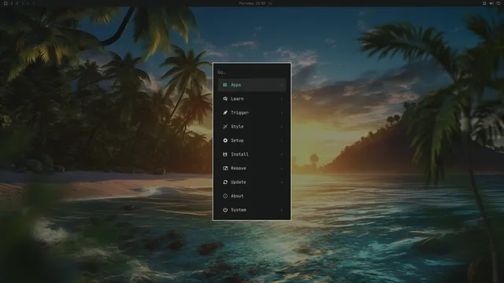The height and width of the screenshot is (283, 504).
Task: Click the Learn speech-bubble icon
Action: pos(225,99)
